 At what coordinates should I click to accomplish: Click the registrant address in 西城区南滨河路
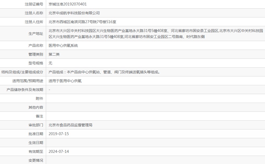81,22
